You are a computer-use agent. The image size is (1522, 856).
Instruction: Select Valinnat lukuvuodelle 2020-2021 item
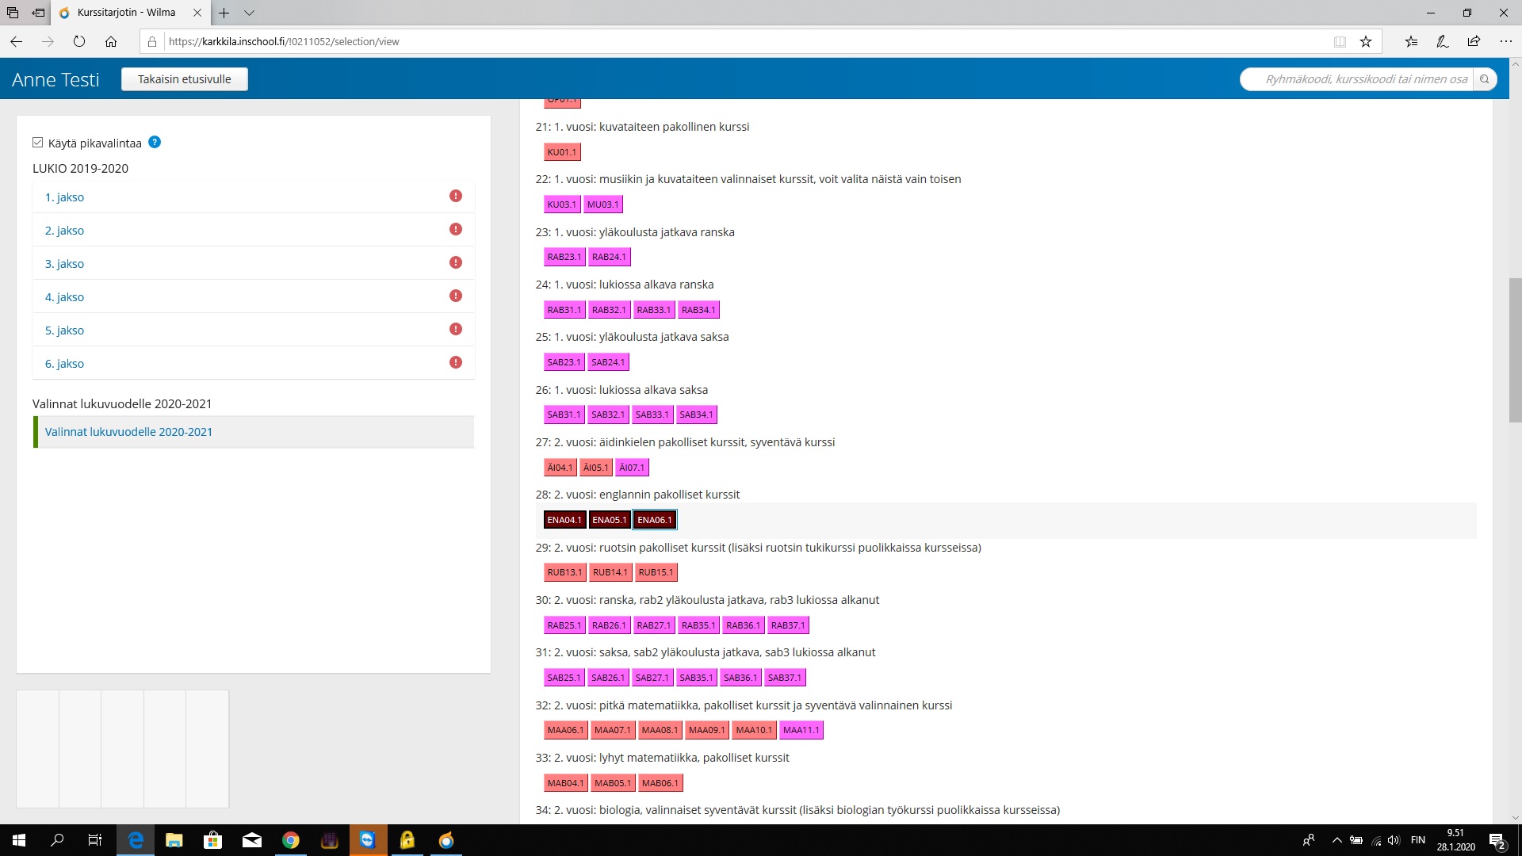pyautogui.click(x=128, y=432)
